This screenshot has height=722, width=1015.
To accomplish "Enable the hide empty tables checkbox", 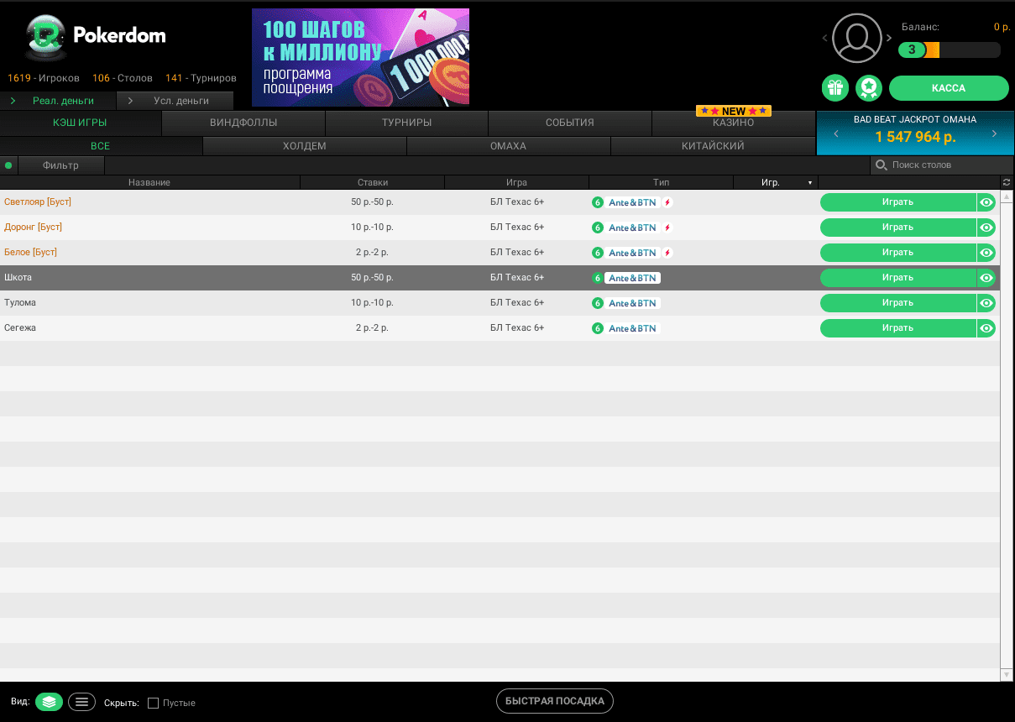I will (153, 703).
